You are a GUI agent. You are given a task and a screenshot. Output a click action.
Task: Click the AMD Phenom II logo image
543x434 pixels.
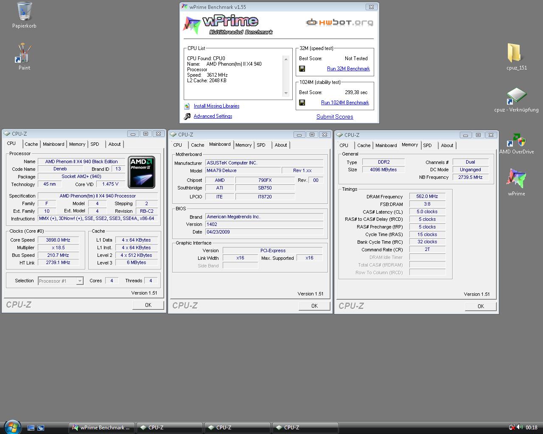pos(142,172)
